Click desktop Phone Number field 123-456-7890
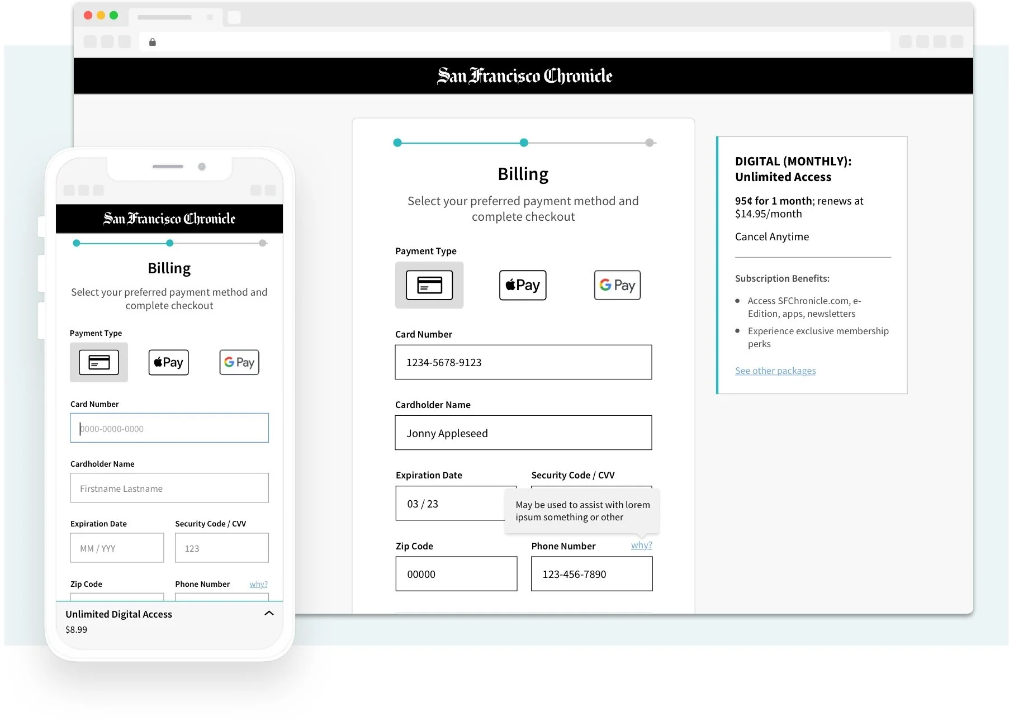 click(591, 573)
